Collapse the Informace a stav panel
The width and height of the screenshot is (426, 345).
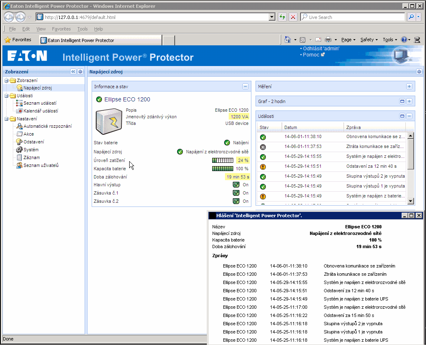245,87
